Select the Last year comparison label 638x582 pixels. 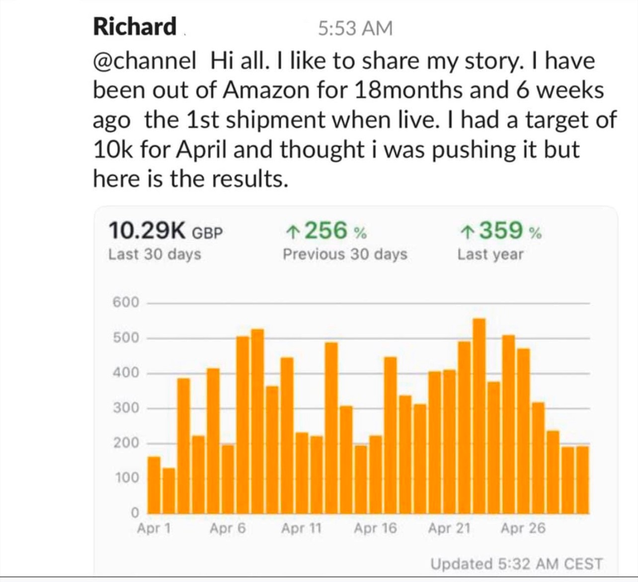point(490,254)
